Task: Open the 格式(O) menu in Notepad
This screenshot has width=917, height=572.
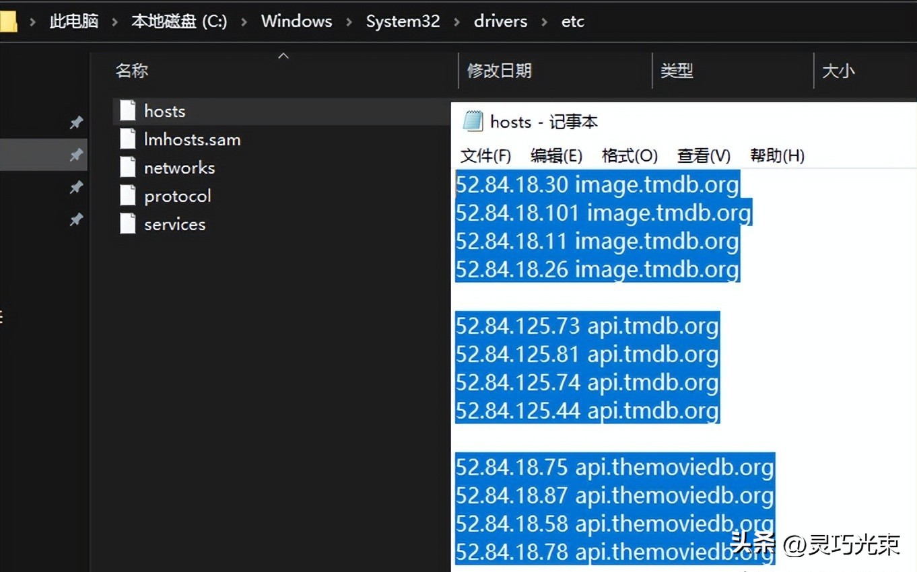Action: [x=630, y=156]
